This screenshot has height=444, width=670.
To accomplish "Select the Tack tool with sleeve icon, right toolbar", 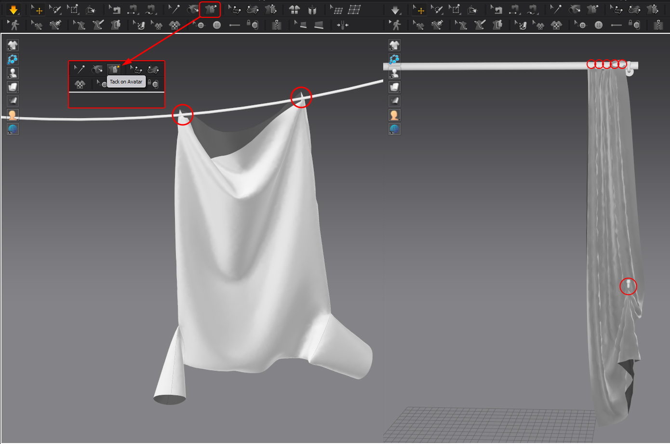I will click(574, 9).
